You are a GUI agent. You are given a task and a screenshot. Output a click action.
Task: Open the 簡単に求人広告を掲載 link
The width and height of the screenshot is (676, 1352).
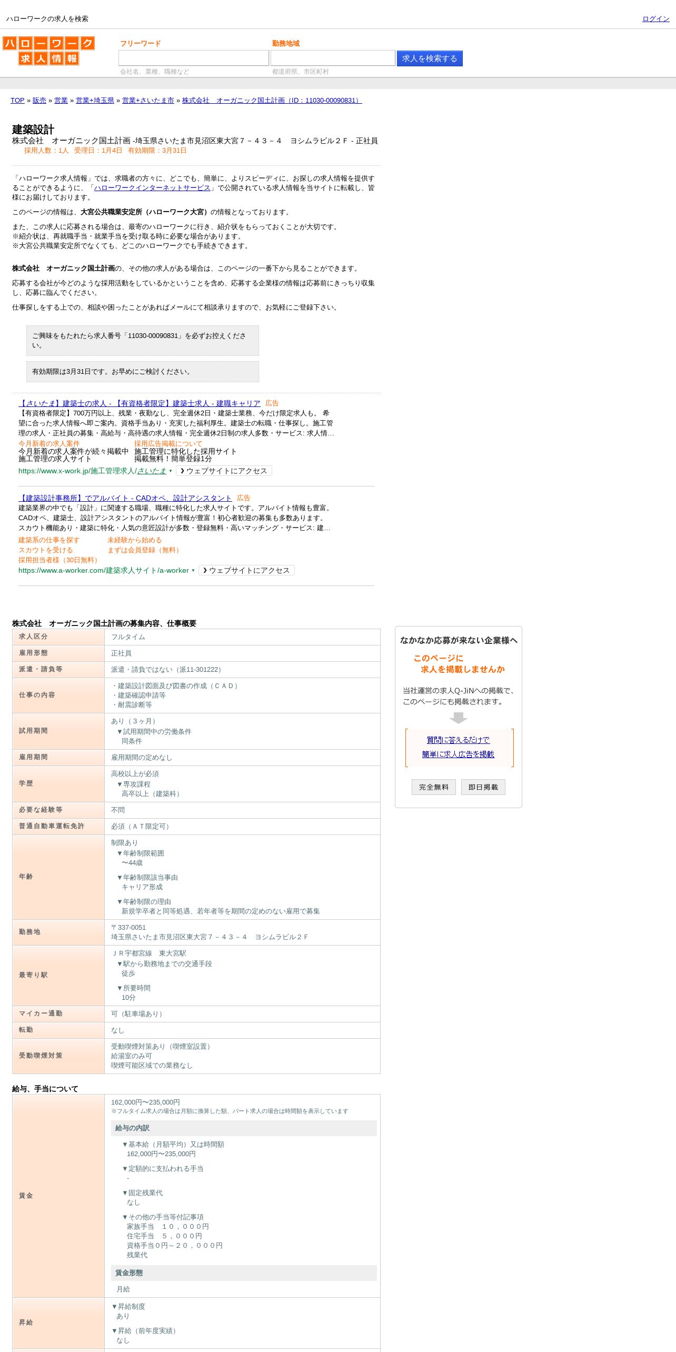click(x=458, y=754)
